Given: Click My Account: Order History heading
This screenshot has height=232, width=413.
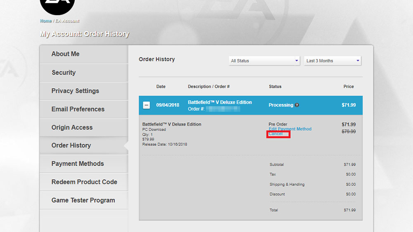Looking at the screenshot, I should click(x=85, y=34).
